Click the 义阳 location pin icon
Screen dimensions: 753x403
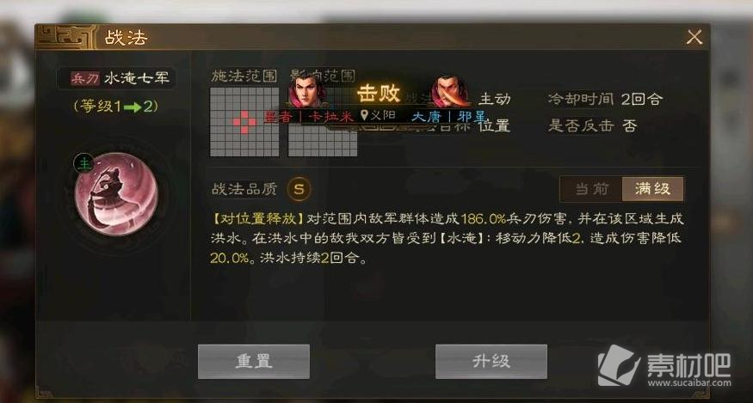point(365,115)
